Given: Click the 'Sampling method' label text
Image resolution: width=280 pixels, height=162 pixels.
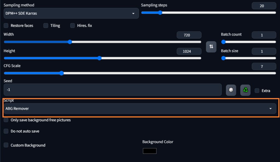Looking at the screenshot, I should (x=19, y=5).
